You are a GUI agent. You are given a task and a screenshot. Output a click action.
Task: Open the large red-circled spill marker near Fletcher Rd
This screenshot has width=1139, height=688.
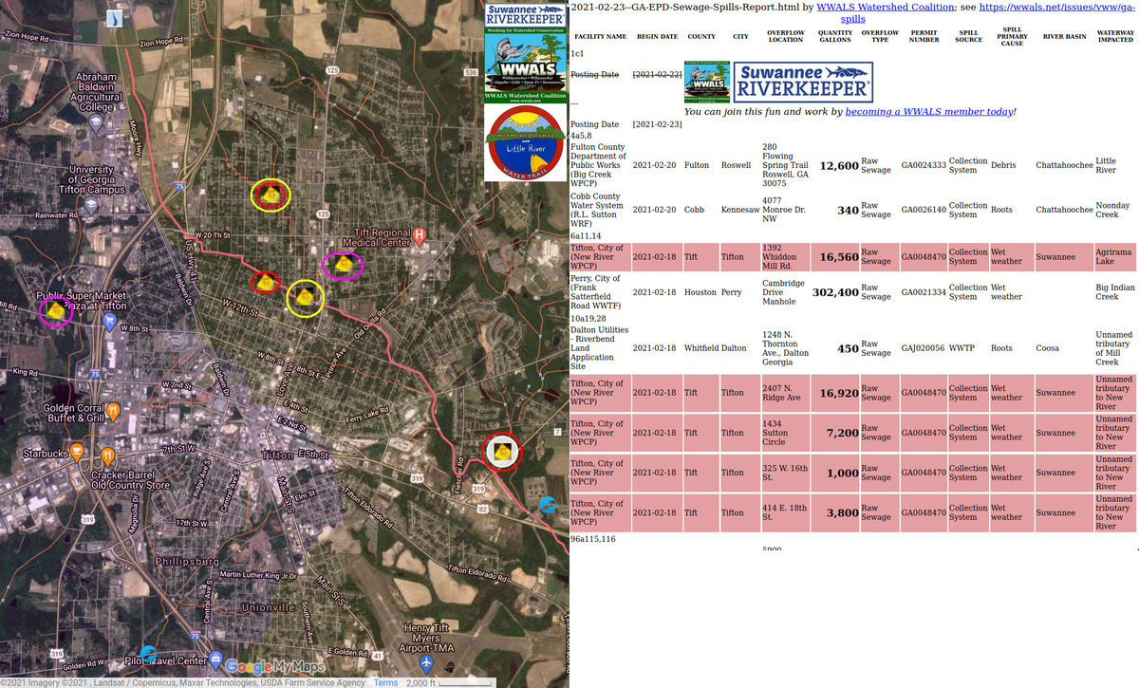[502, 452]
